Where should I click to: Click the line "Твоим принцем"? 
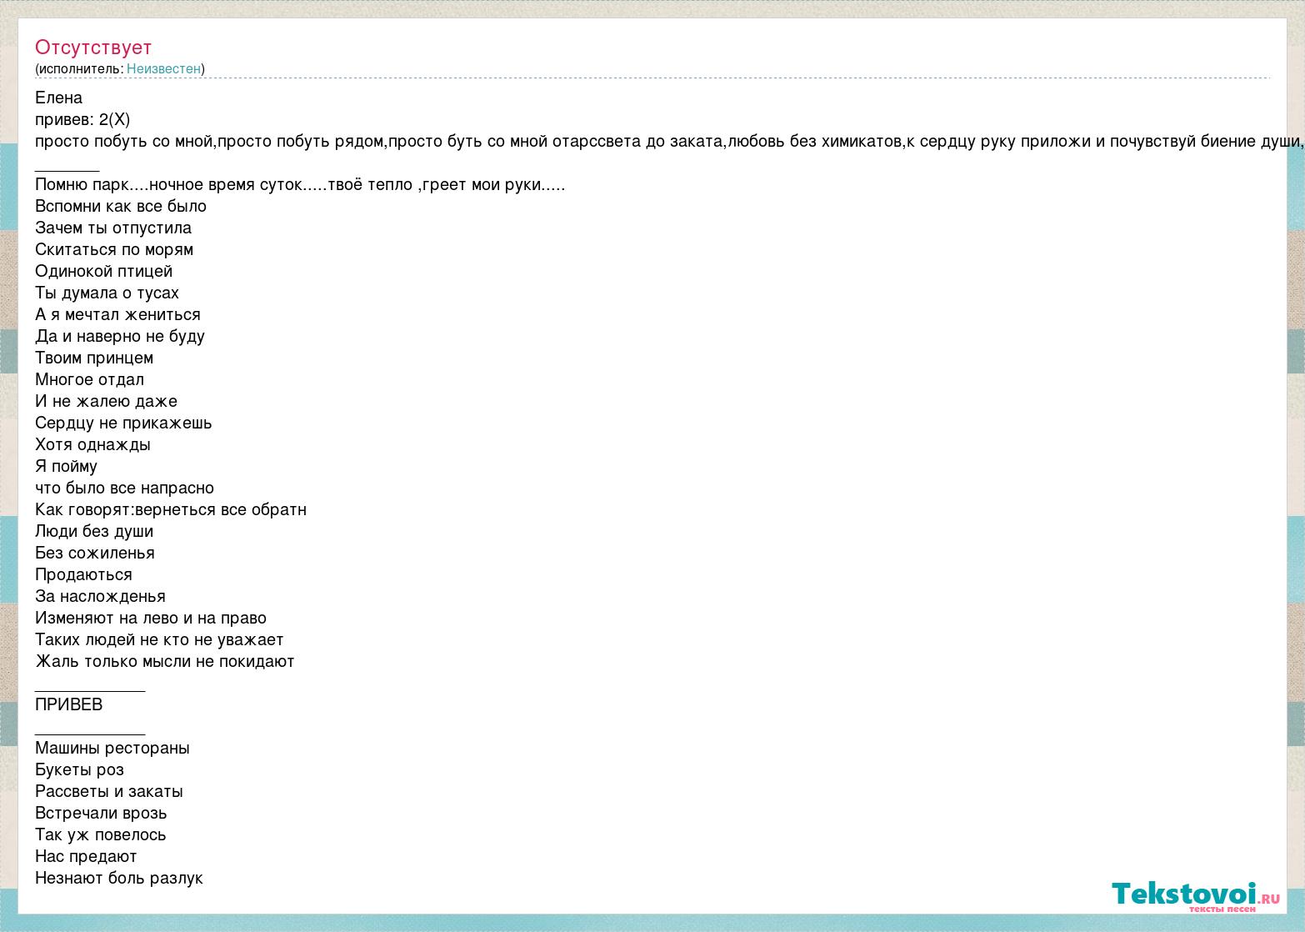(94, 358)
